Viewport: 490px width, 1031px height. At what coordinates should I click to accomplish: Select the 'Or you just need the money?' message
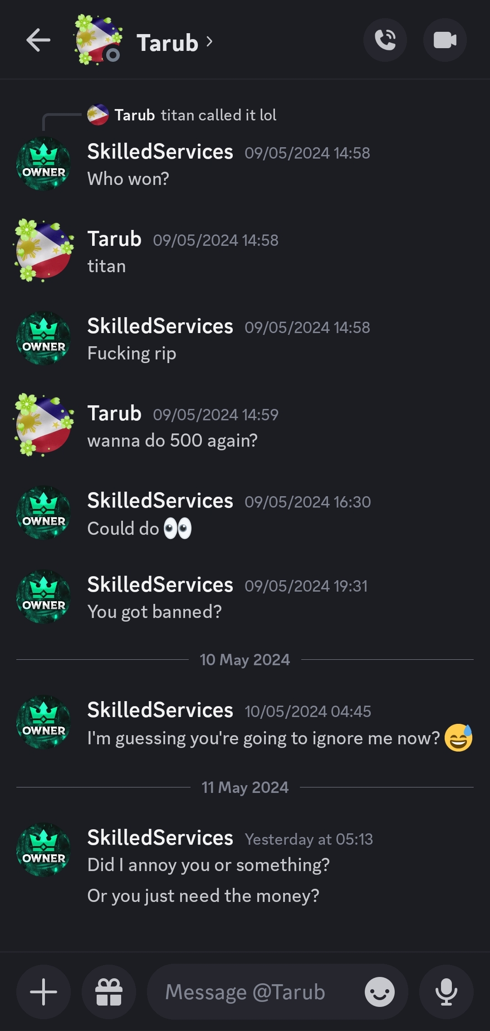[x=203, y=896]
